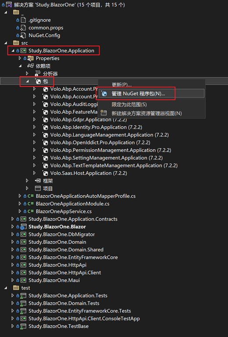Click the Study.BlazorOne.Blazor web project icon
Image resolution: width=228 pixels, height=337 pixels.
(23, 227)
